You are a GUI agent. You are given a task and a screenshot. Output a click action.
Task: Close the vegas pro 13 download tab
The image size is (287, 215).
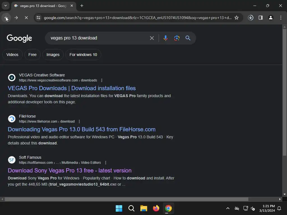(x=72, y=6)
